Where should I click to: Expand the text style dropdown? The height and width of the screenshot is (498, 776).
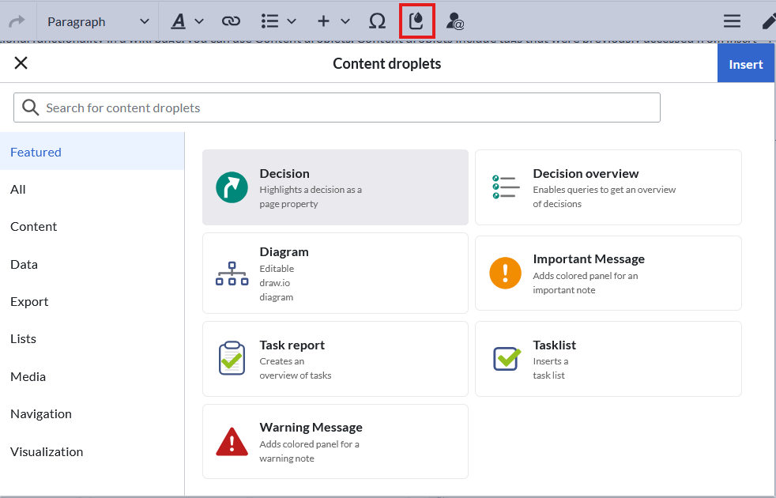(187, 21)
